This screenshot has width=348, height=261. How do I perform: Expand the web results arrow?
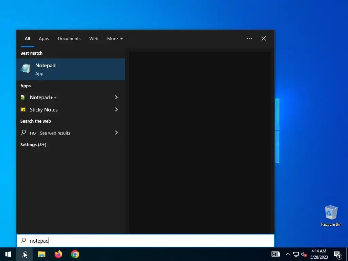tap(116, 133)
